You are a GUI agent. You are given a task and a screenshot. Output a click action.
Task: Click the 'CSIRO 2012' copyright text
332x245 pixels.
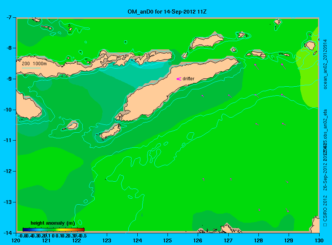coord(325,208)
